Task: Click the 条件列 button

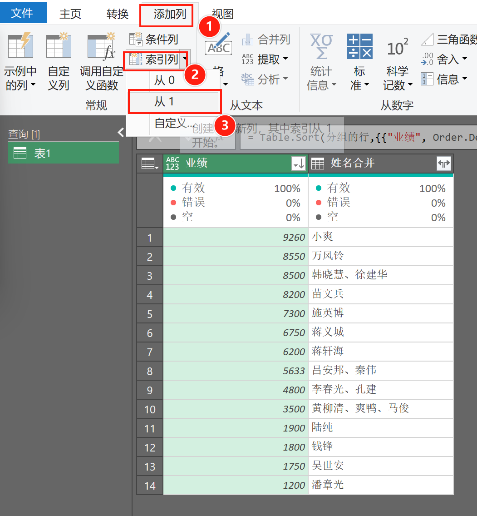Action: coord(153,40)
